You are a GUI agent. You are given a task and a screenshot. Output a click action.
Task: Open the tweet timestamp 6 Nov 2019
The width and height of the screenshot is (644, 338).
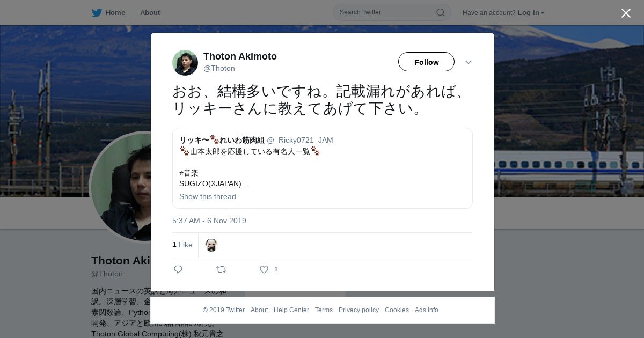tap(209, 221)
